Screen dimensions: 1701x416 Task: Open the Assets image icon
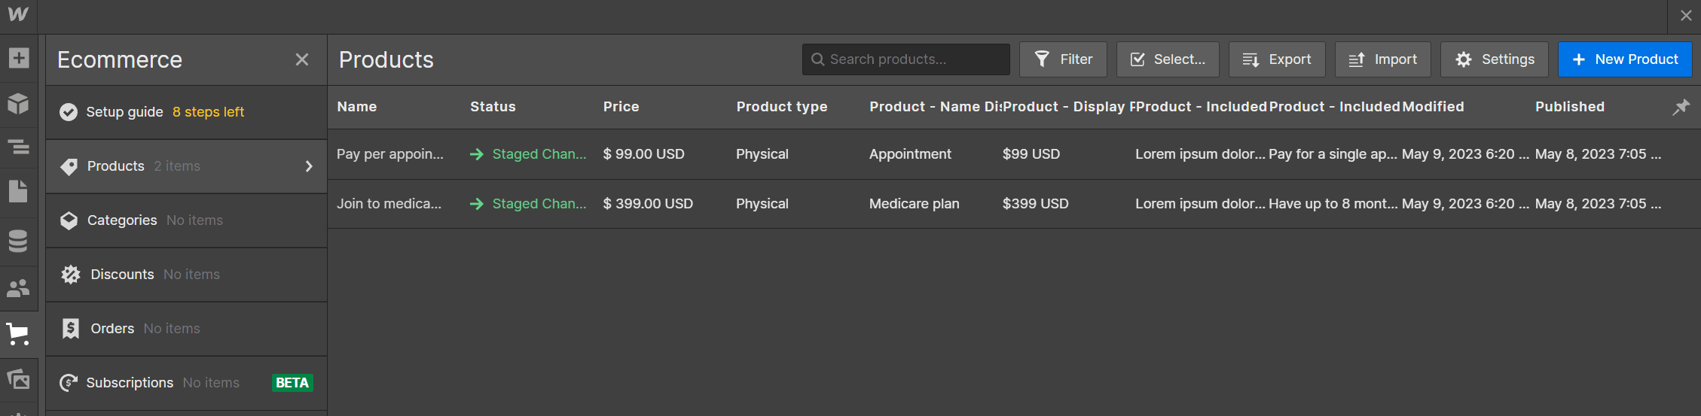pyautogui.click(x=18, y=378)
